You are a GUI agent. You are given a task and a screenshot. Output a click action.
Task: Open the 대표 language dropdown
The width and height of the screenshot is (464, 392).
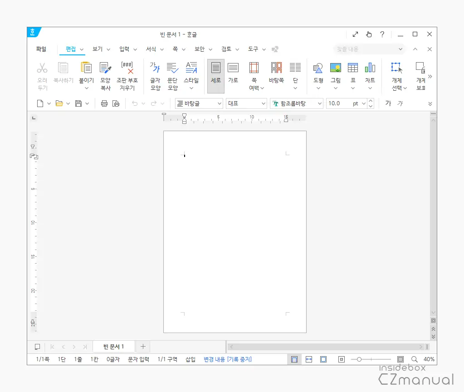pyautogui.click(x=246, y=103)
